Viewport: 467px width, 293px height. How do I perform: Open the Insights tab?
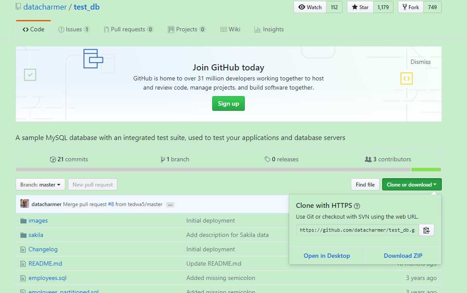point(269,29)
